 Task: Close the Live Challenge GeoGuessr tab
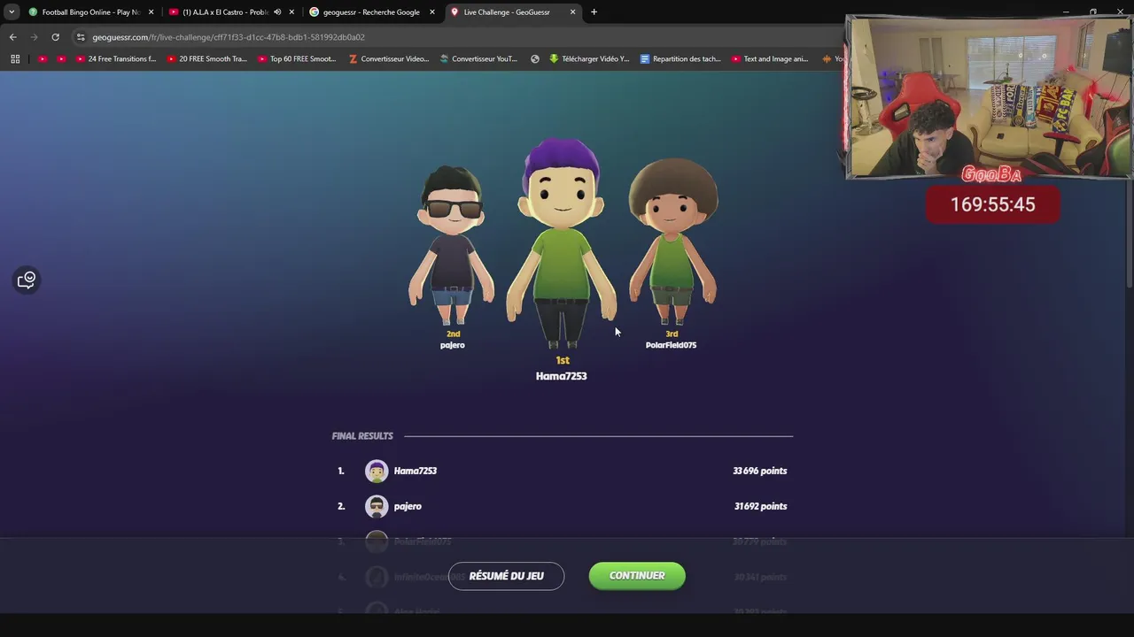[572, 12]
